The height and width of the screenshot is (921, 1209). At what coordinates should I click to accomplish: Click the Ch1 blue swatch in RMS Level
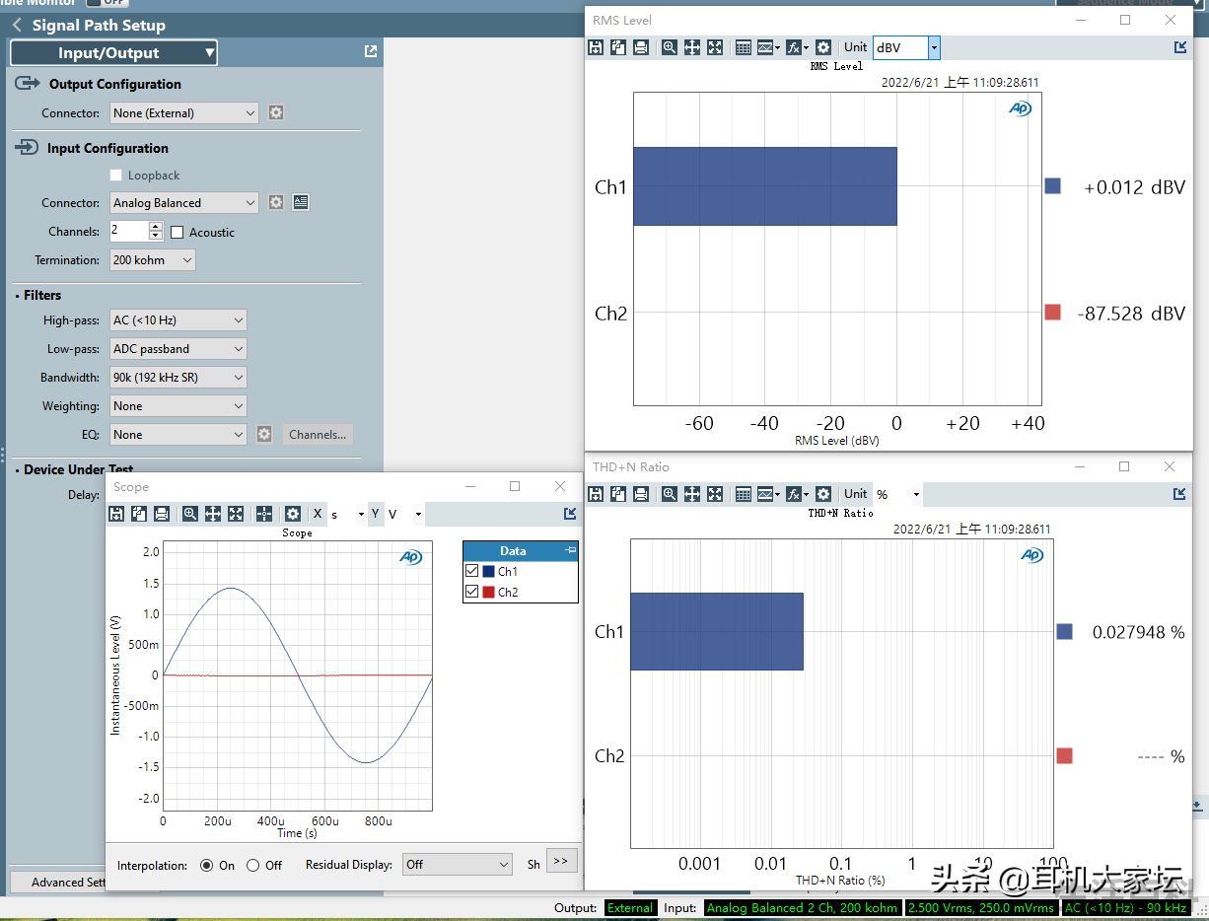pyautogui.click(x=1052, y=185)
